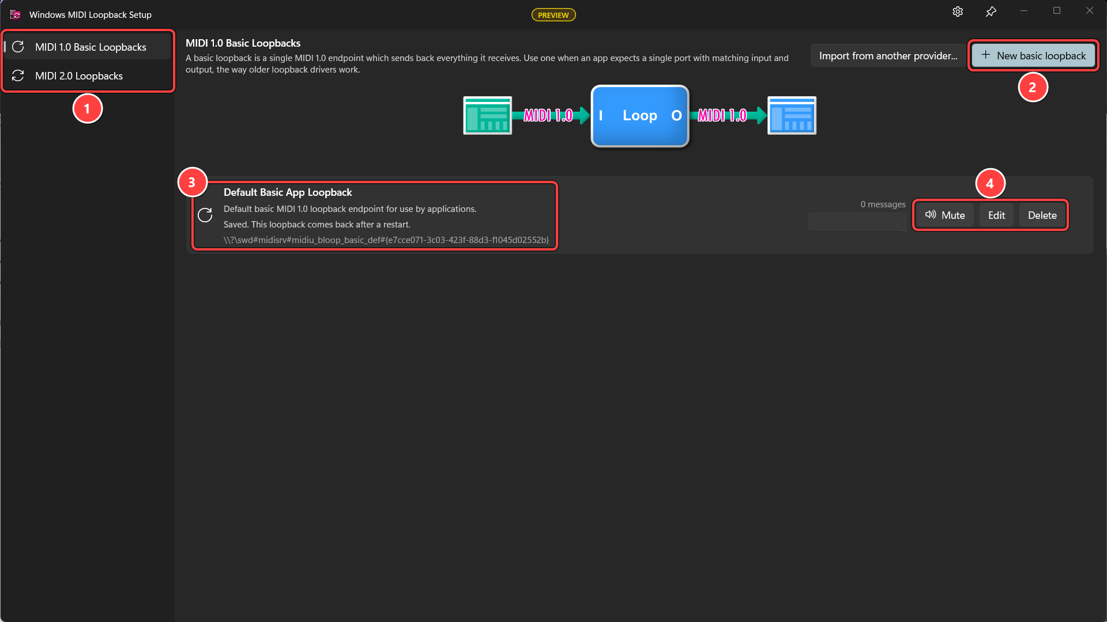Click 'Saved. This loopback comes back after a restart.'
This screenshot has height=622, width=1107.
[x=317, y=225]
